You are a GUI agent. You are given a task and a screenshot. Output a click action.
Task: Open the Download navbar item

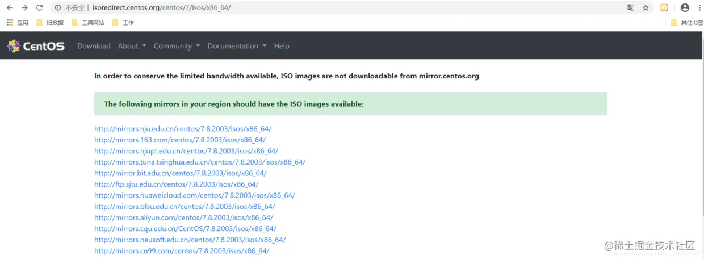(94, 46)
